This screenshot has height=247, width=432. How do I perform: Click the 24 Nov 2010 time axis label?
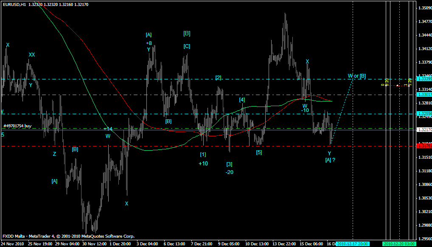click(13, 244)
